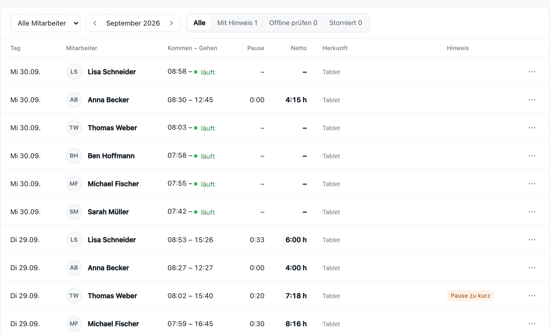
Task: Open more options for Anna Becker 30.09.
Action: [532, 100]
